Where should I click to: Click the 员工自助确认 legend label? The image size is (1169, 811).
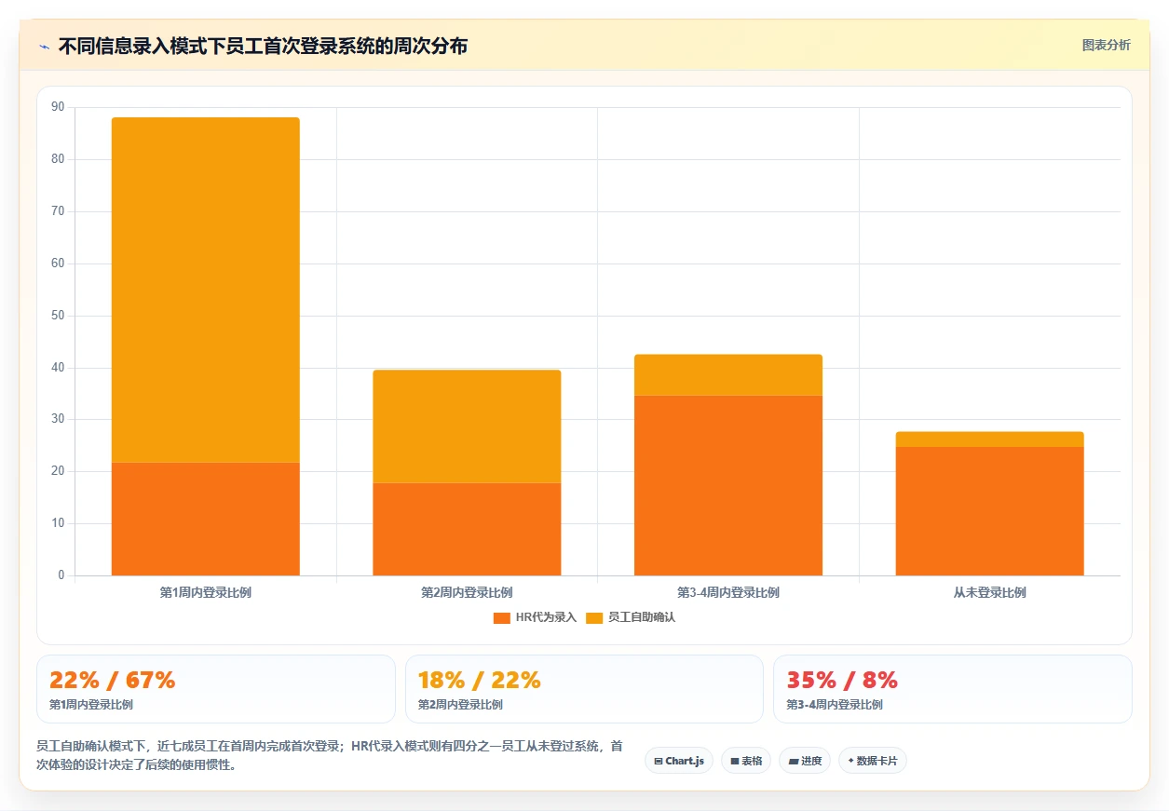(642, 617)
